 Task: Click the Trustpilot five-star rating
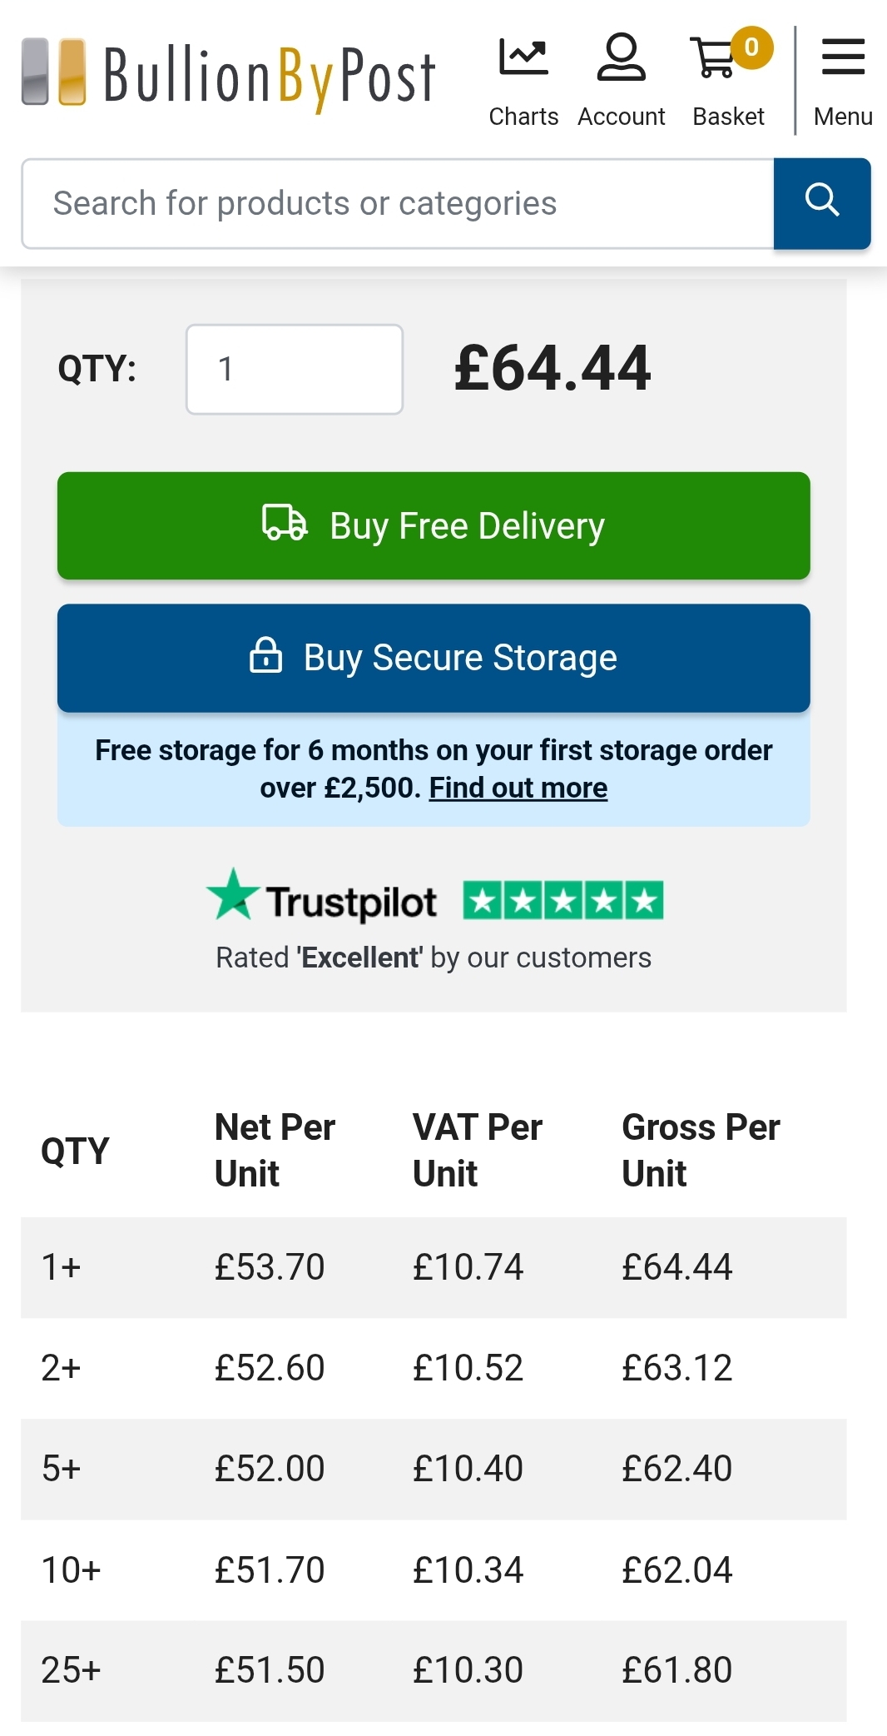pos(563,900)
